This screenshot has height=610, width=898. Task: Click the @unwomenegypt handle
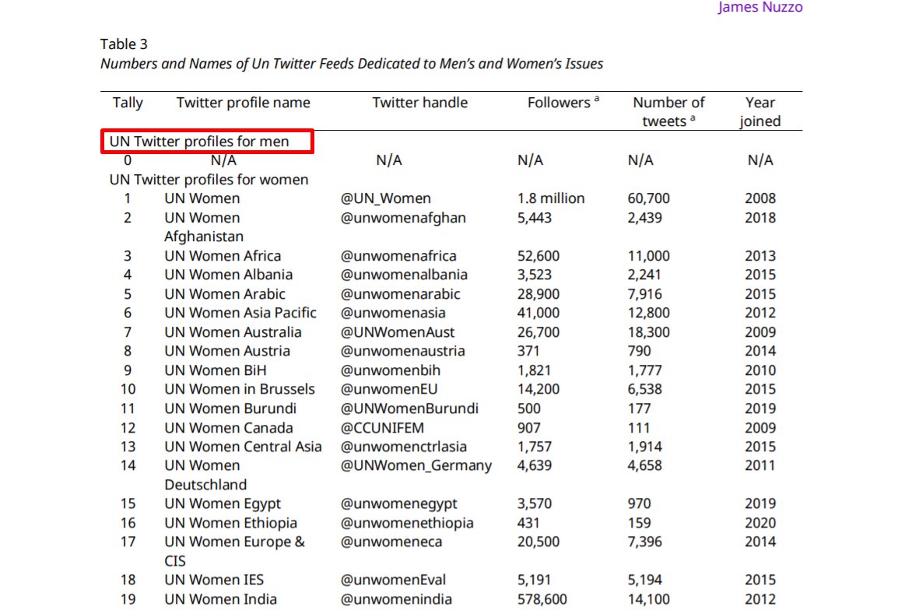[399, 504]
